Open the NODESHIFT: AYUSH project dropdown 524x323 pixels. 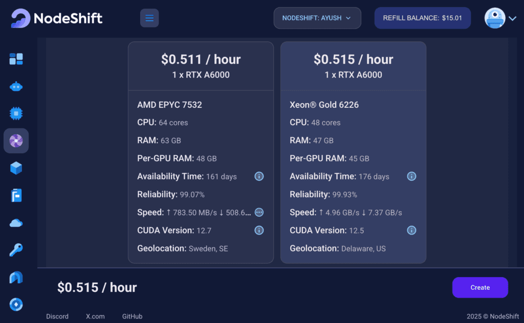coord(317,18)
